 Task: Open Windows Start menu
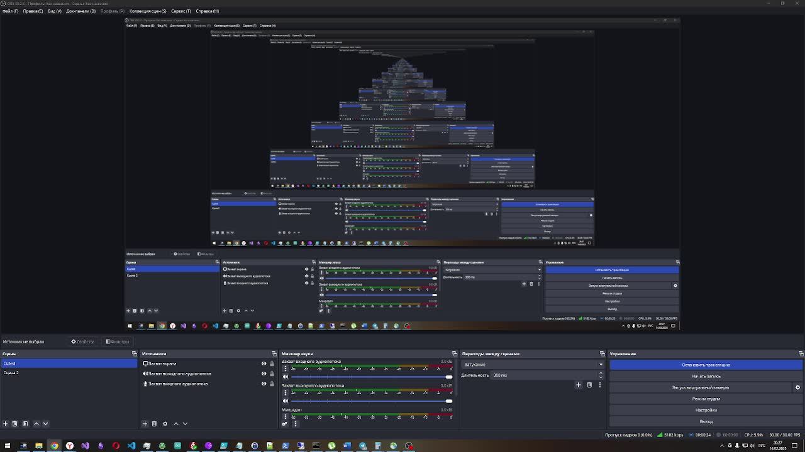8,446
